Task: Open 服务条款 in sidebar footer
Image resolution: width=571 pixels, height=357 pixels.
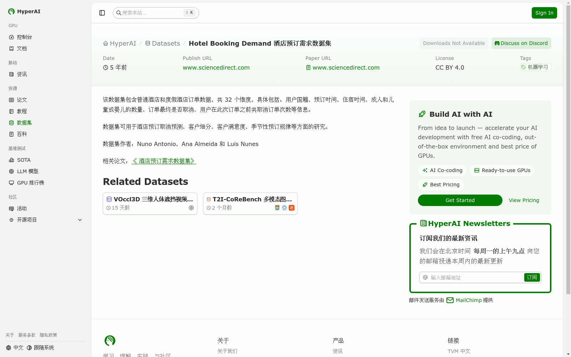Action: (27, 335)
